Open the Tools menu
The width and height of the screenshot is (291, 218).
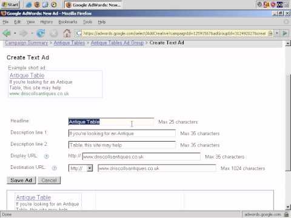coord(87,22)
